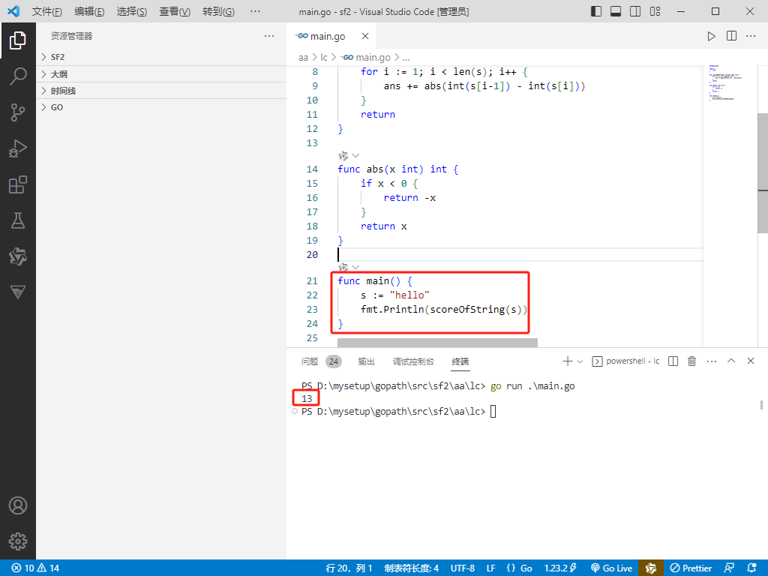Open the Accounts menu in activity bar
Viewport: 768px width, 576px height.
pos(18,505)
